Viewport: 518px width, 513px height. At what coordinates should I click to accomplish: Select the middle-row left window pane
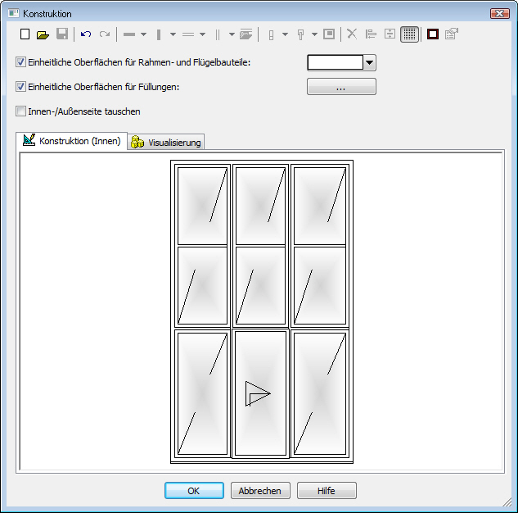[x=202, y=285]
